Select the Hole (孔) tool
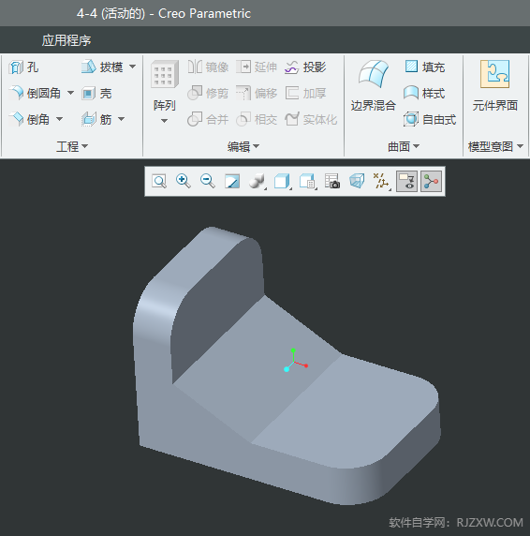Viewport: 530px width, 536px height. [x=23, y=67]
